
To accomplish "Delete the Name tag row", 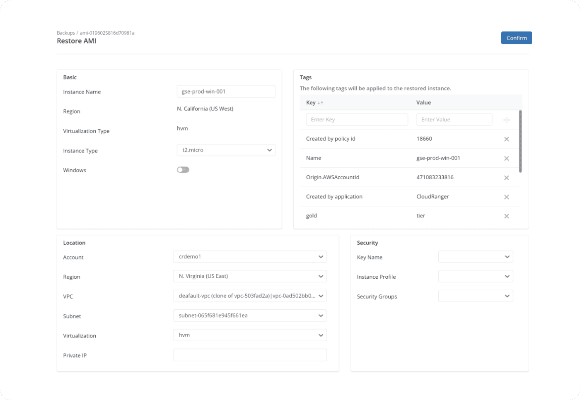I will coord(506,159).
